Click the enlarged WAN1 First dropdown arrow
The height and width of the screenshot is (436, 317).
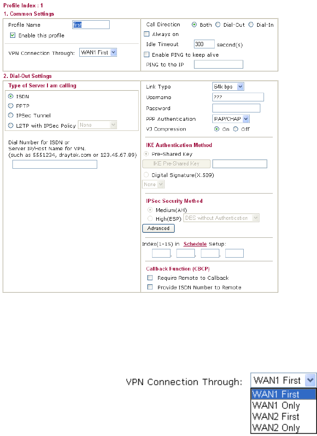click(310, 380)
